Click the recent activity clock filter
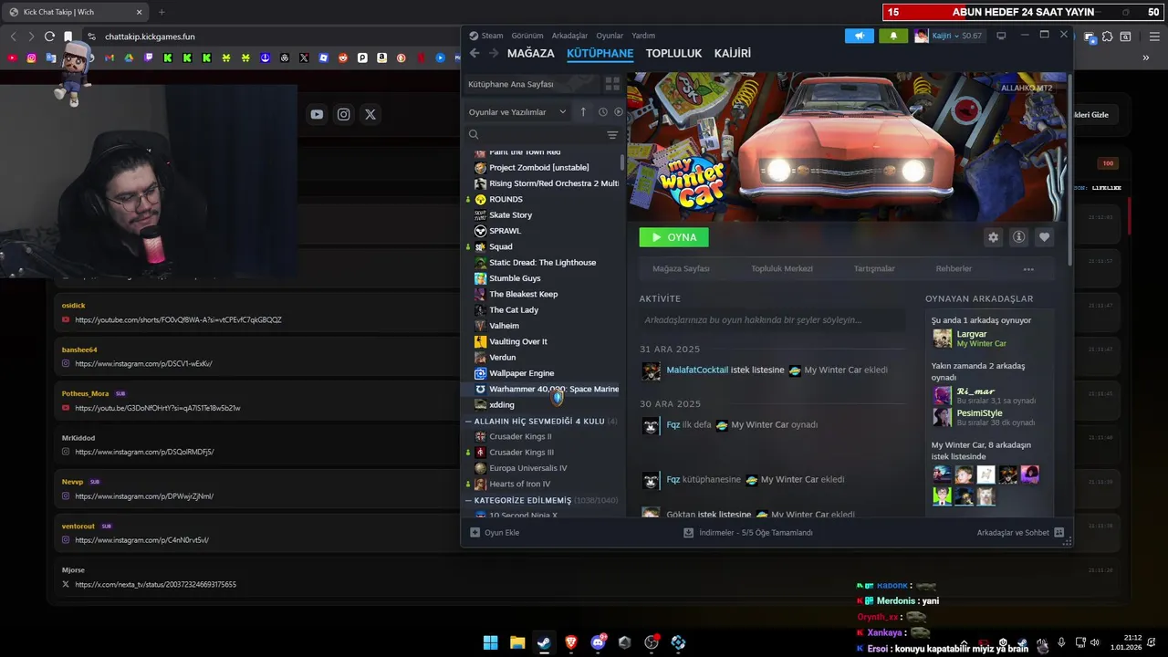This screenshot has width=1168, height=657. coord(603,111)
